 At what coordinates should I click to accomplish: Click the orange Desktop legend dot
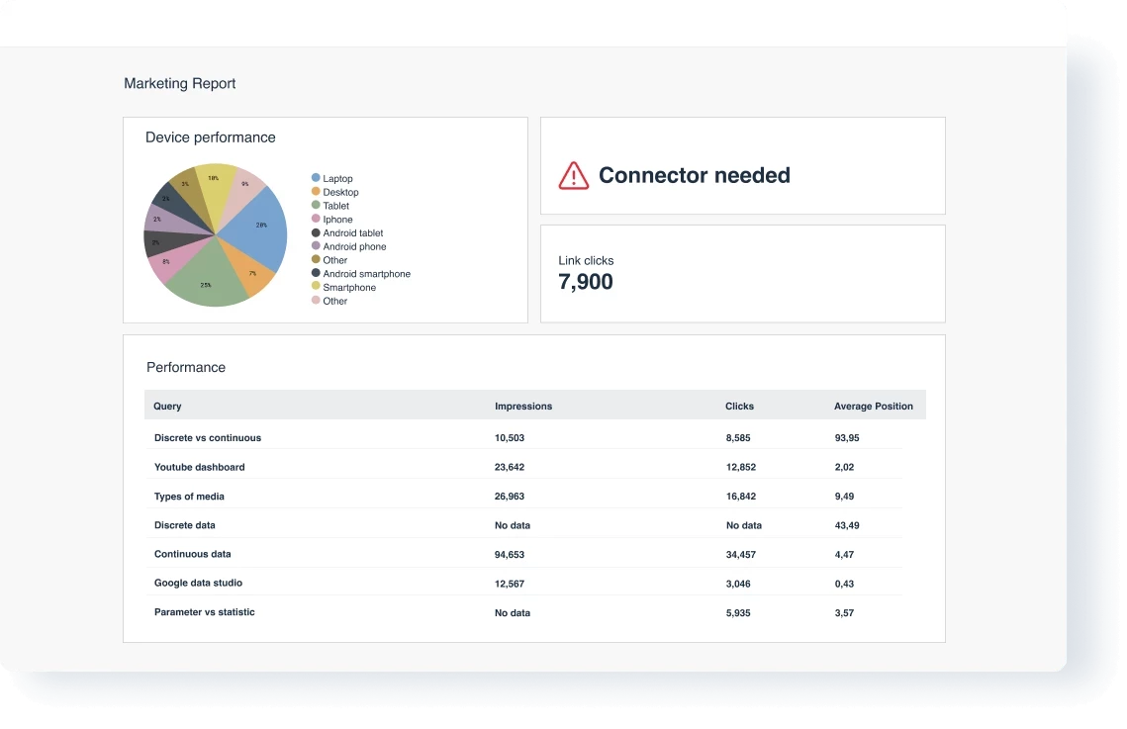(316, 192)
